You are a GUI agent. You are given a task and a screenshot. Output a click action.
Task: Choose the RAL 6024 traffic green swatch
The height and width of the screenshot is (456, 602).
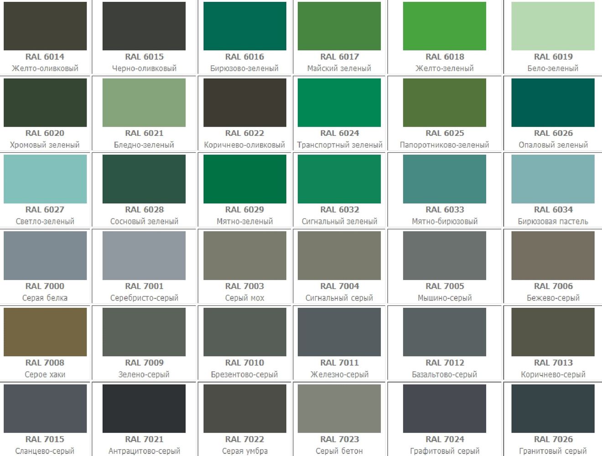(339, 102)
